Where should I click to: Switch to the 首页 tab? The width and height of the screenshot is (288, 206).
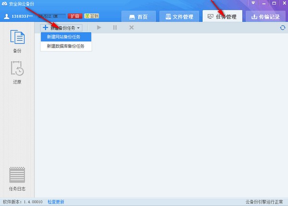138,17
